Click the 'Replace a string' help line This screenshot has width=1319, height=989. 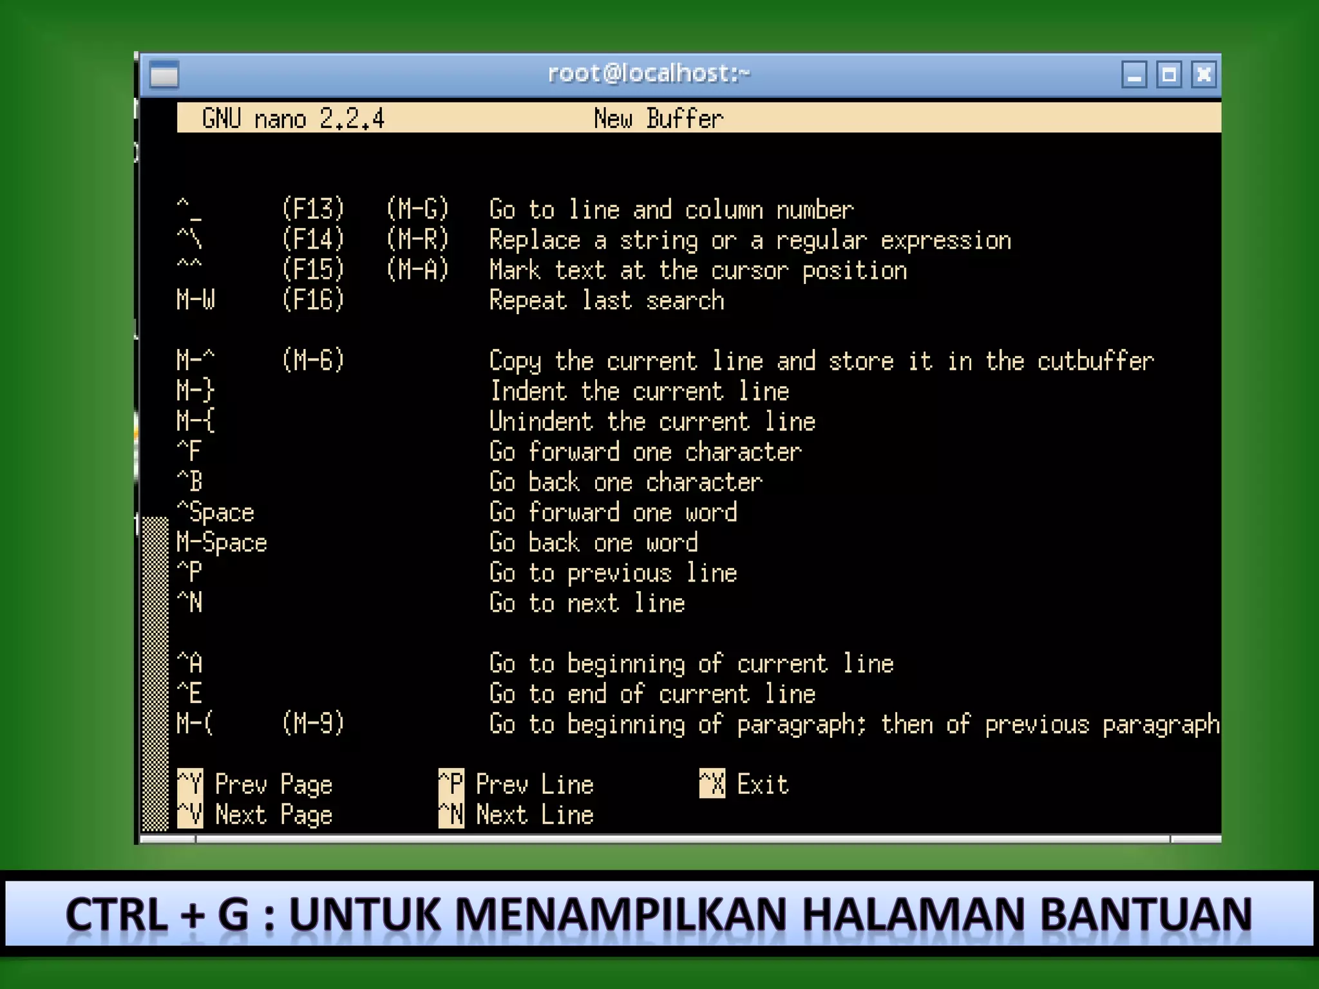click(750, 240)
